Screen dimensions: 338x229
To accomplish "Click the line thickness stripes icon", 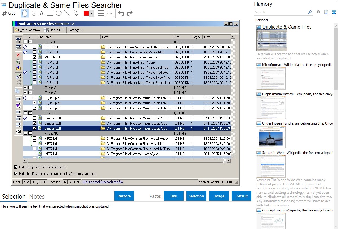I will point(101,13).
